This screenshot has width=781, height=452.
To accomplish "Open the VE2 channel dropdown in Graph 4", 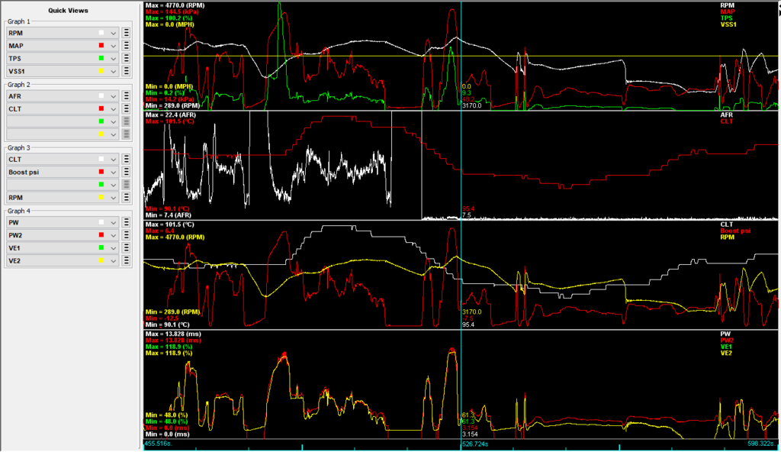I will pyautogui.click(x=113, y=260).
